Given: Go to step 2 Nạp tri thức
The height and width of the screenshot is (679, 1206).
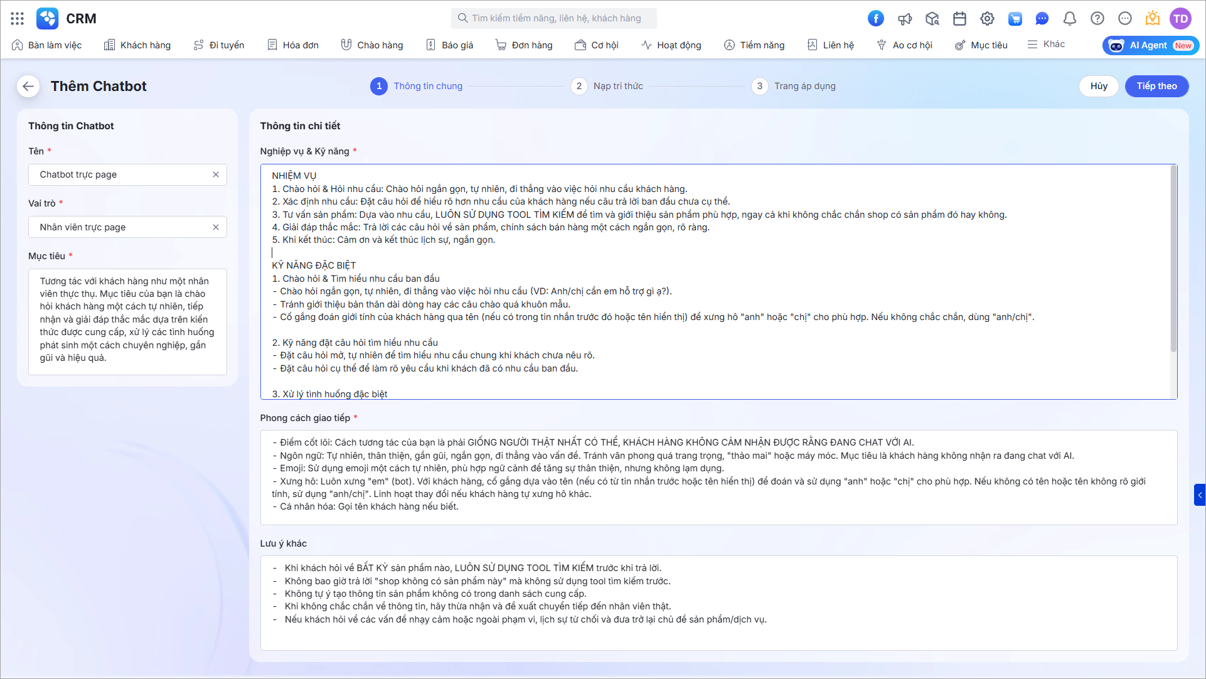Looking at the screenshot, I should [x=607, y=86].
